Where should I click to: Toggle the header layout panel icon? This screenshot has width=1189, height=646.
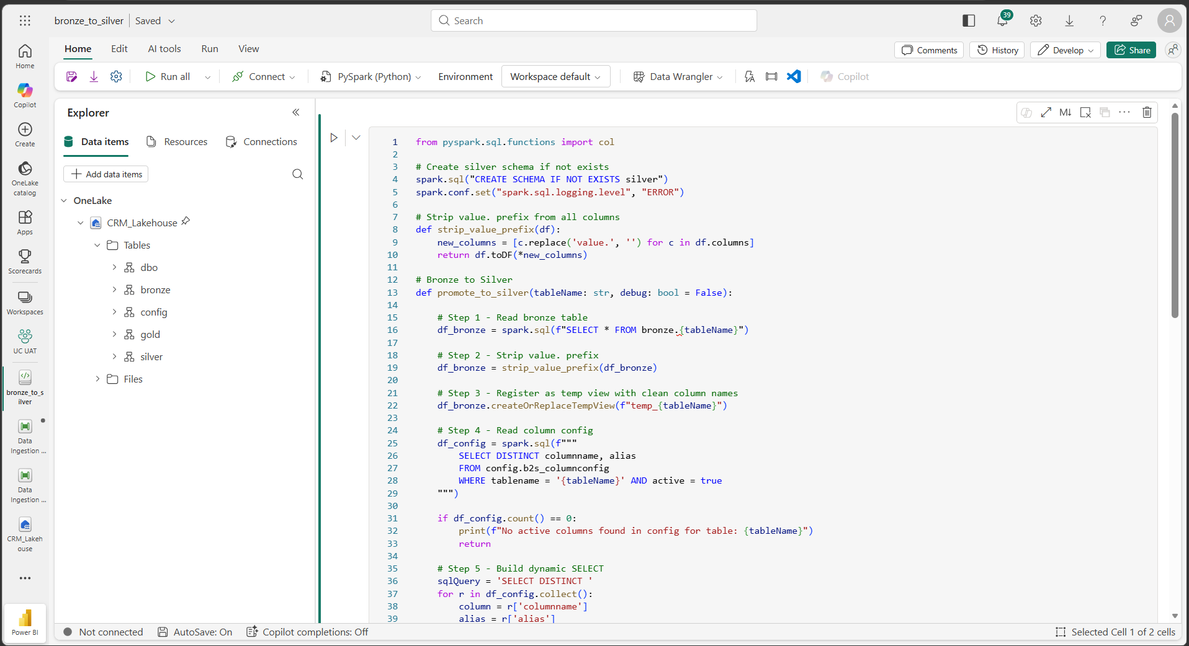click(x=969, y=20)
